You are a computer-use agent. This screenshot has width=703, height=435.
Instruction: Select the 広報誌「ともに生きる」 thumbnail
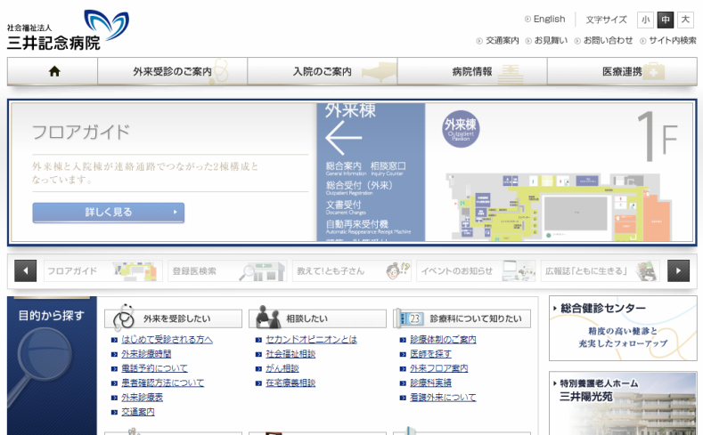[x=601, y=270]
